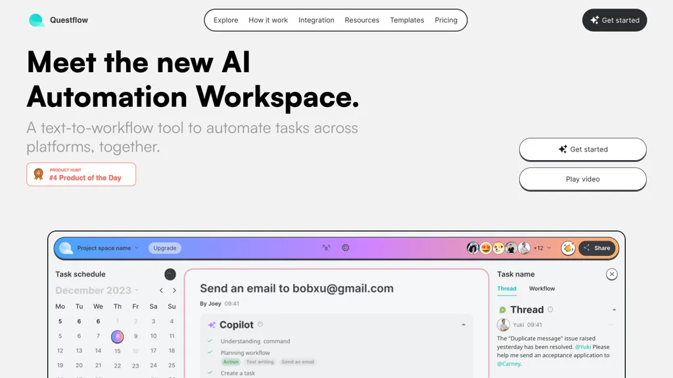Expand the +12 members dropdown
This screenshot has height=378, width=673.
click(542, 248)
